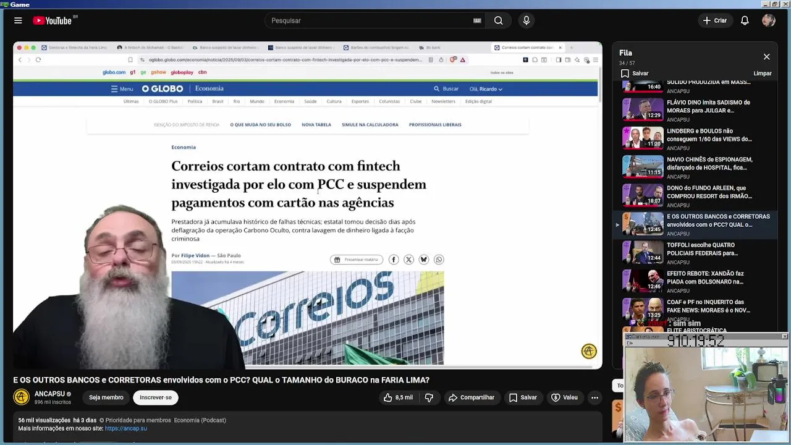Go to YouTube home via the logo
The width and height of the screenshot is (791, 445).
[x=53, y=20]
